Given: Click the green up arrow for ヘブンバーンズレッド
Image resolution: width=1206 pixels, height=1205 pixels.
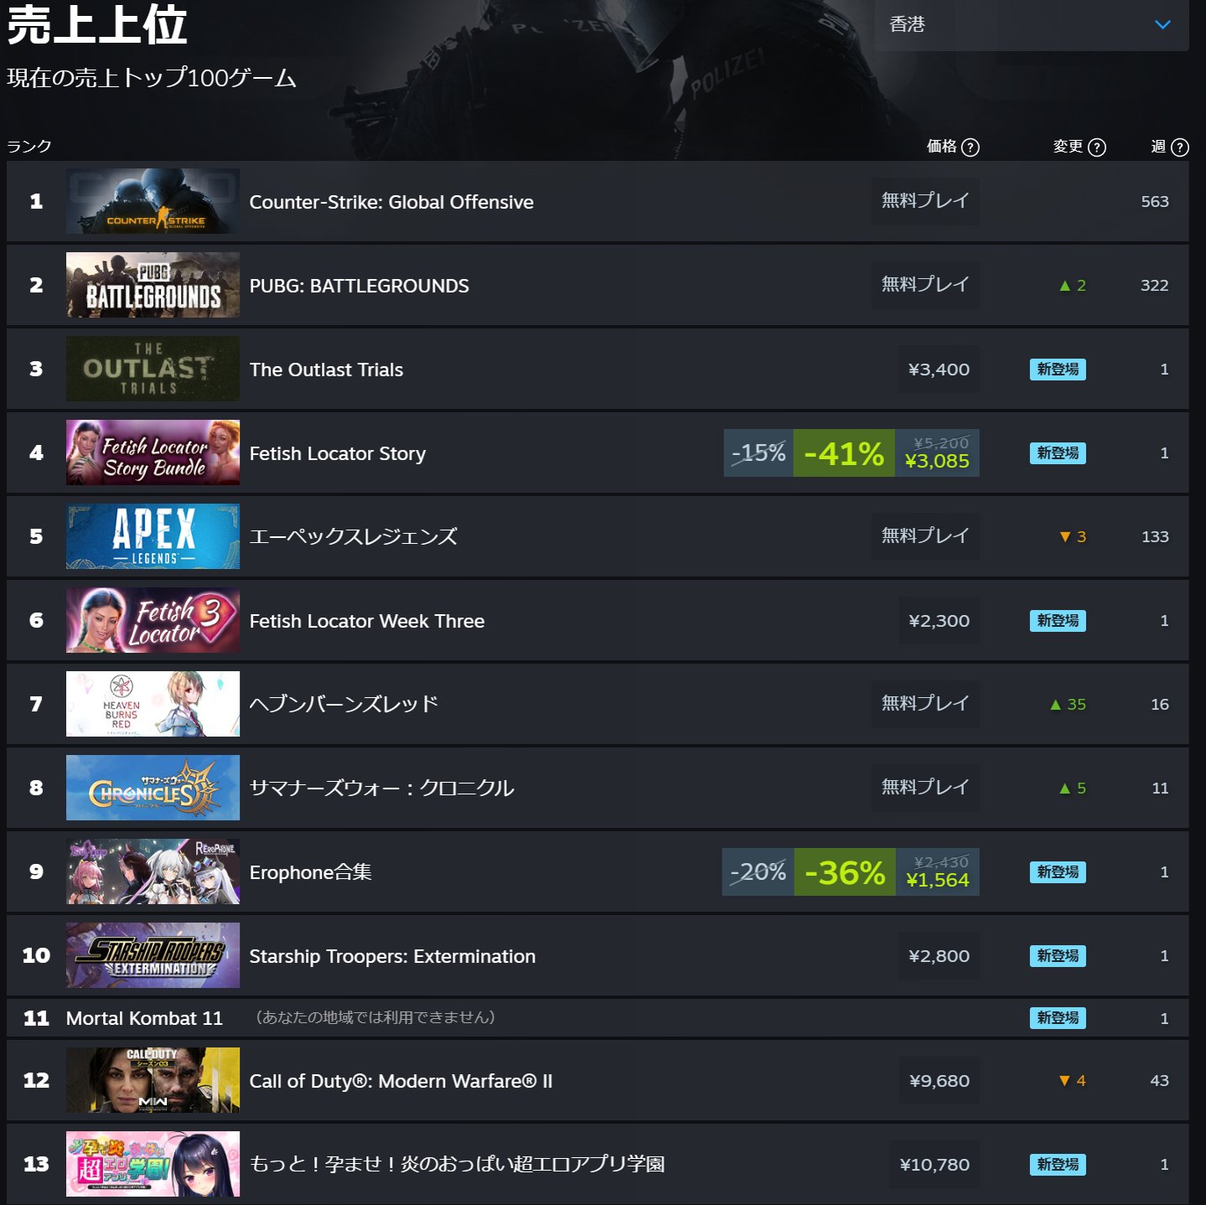Looking at the screenshot, I should click(1056, 705).
